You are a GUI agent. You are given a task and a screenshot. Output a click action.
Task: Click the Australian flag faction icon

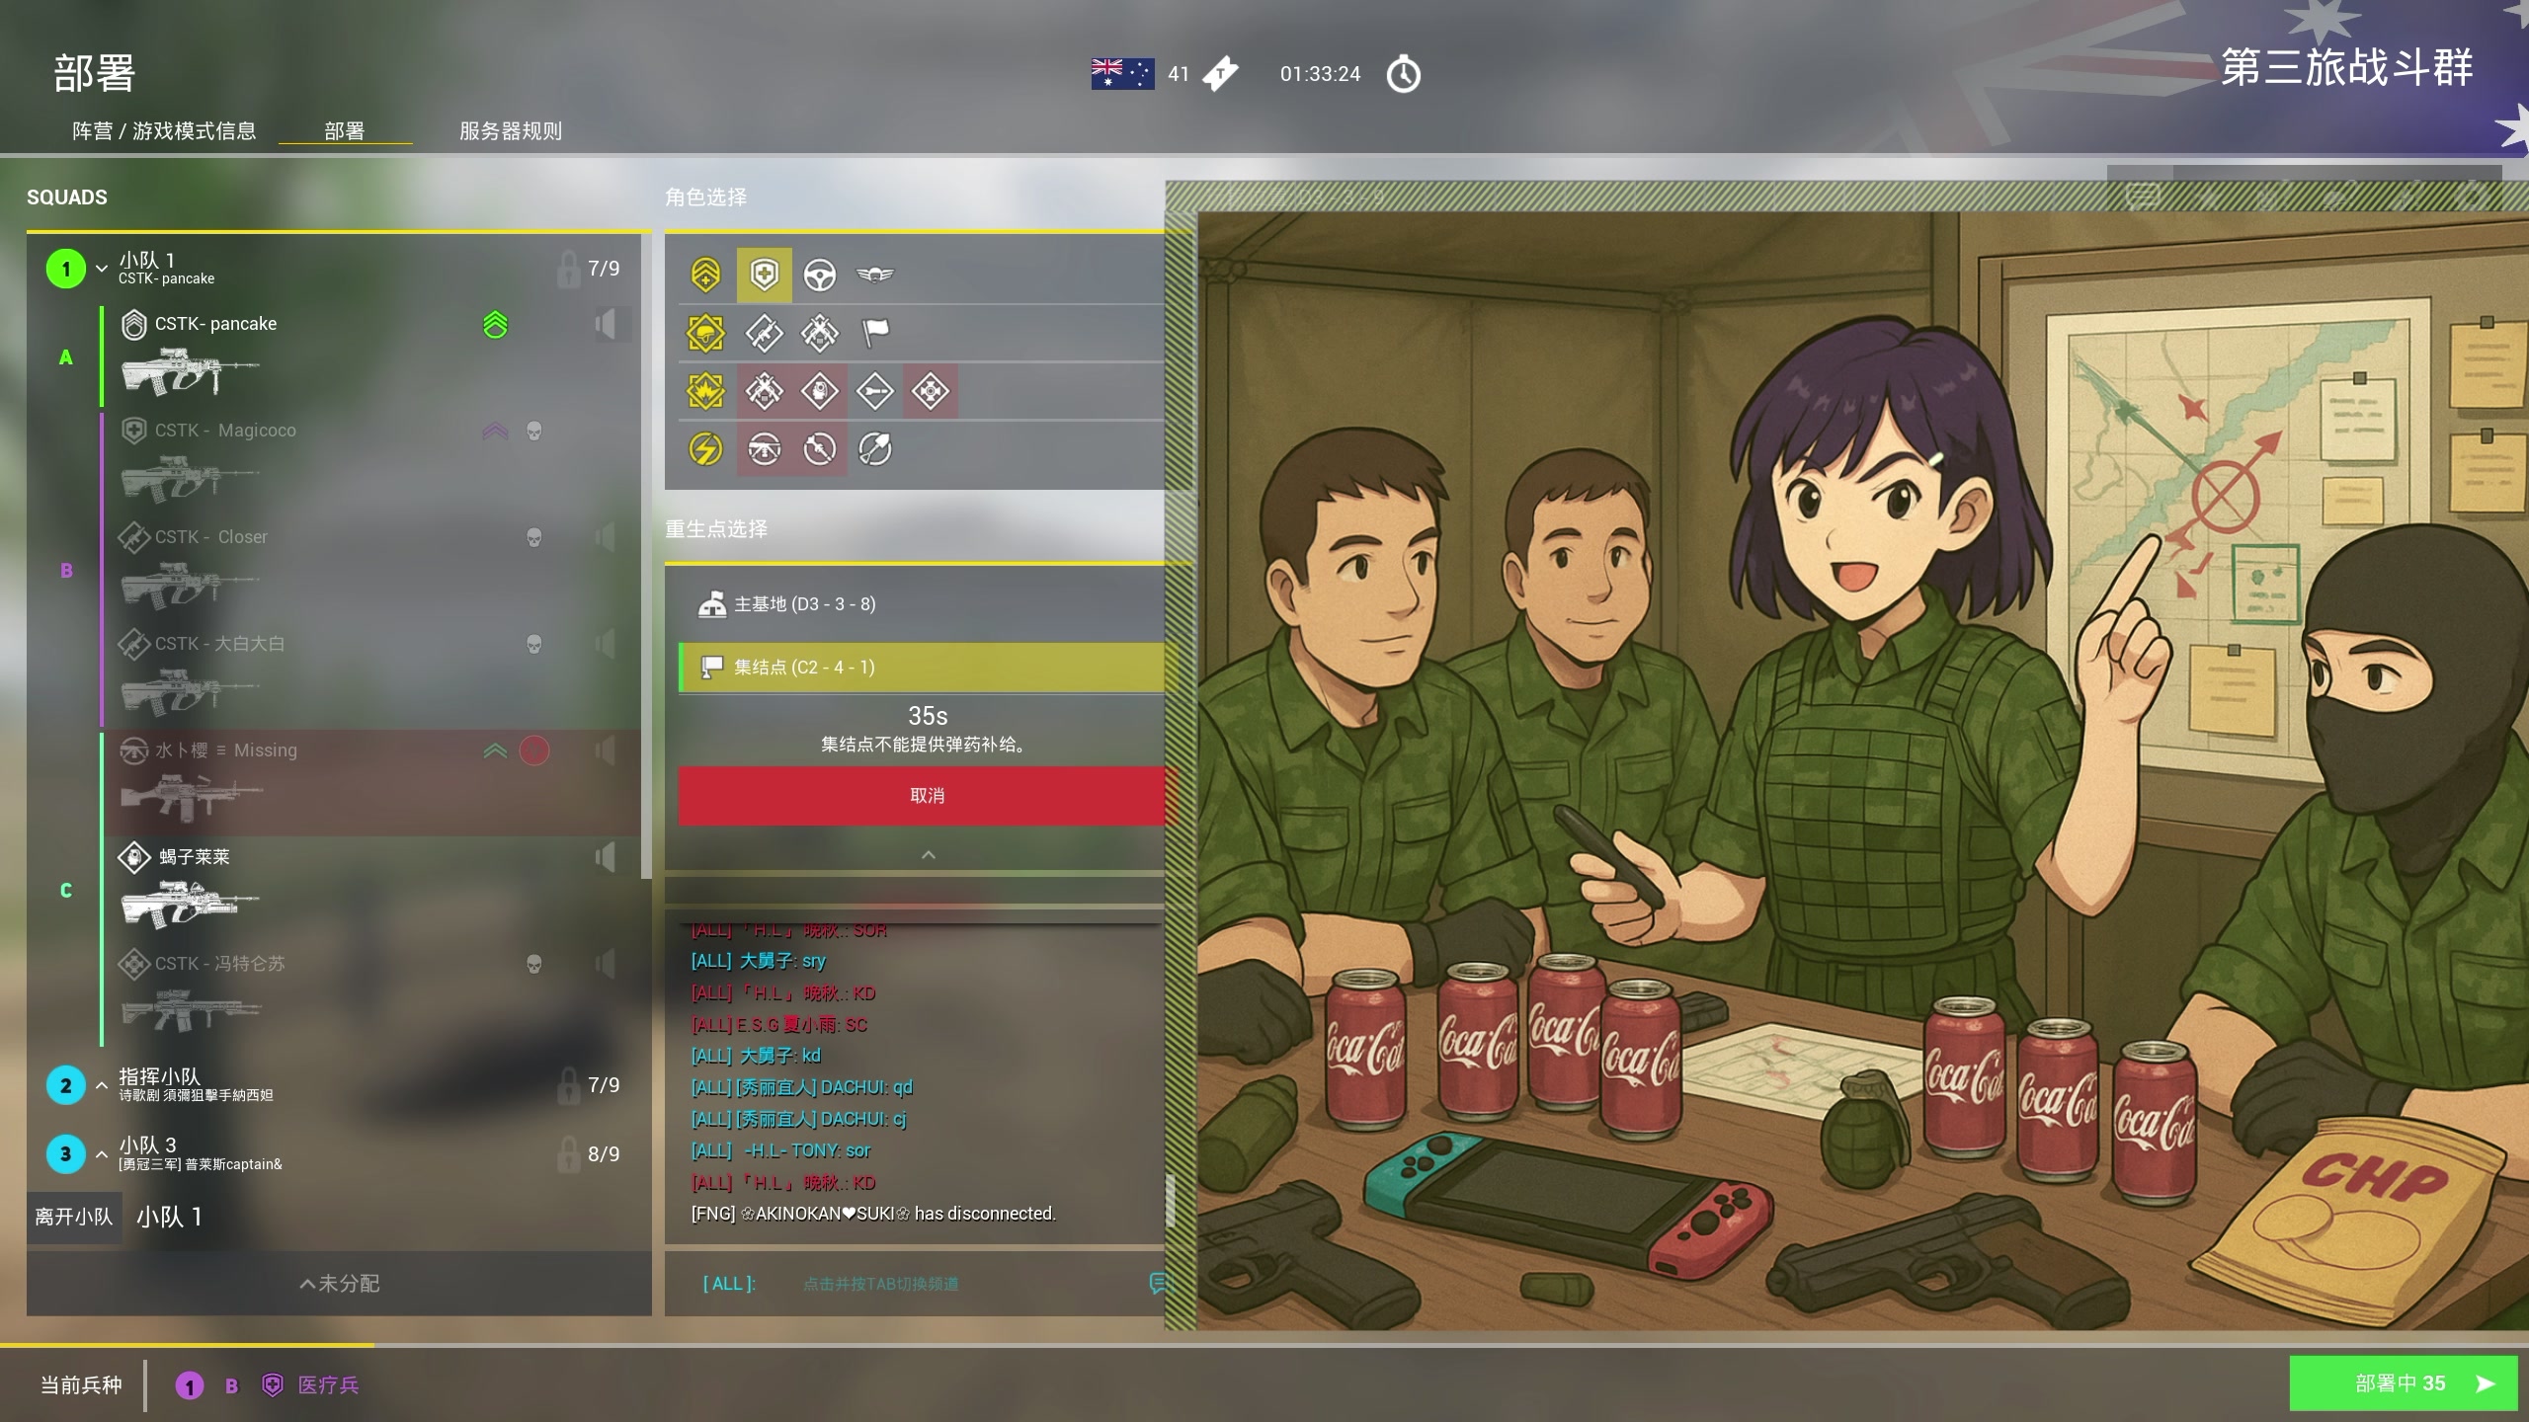pyautogui.click(x=1122, y=74)
